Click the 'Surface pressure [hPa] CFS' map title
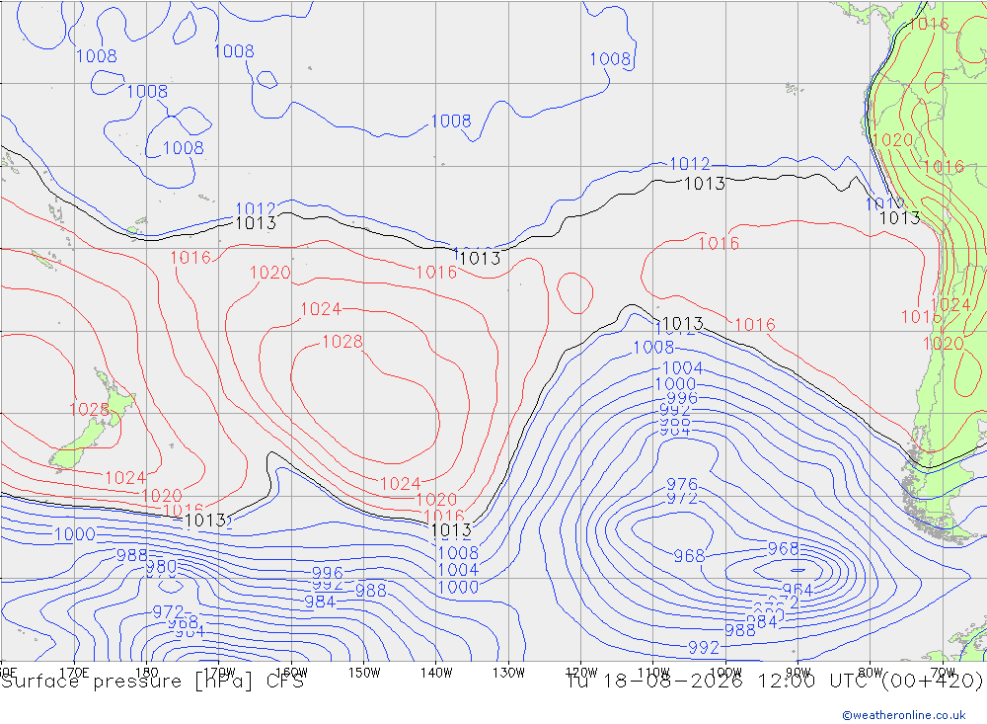 coord(152,682)
